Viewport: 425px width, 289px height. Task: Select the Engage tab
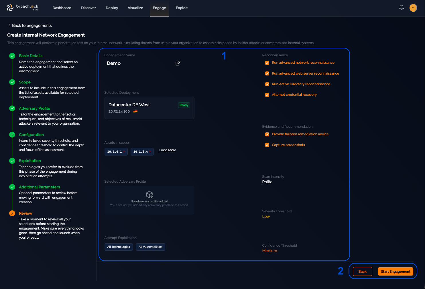(x=160, y=8)
